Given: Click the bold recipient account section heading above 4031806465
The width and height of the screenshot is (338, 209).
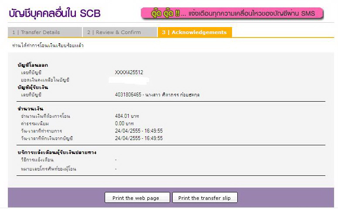Looking at the screenshot, I should point(33,87).
